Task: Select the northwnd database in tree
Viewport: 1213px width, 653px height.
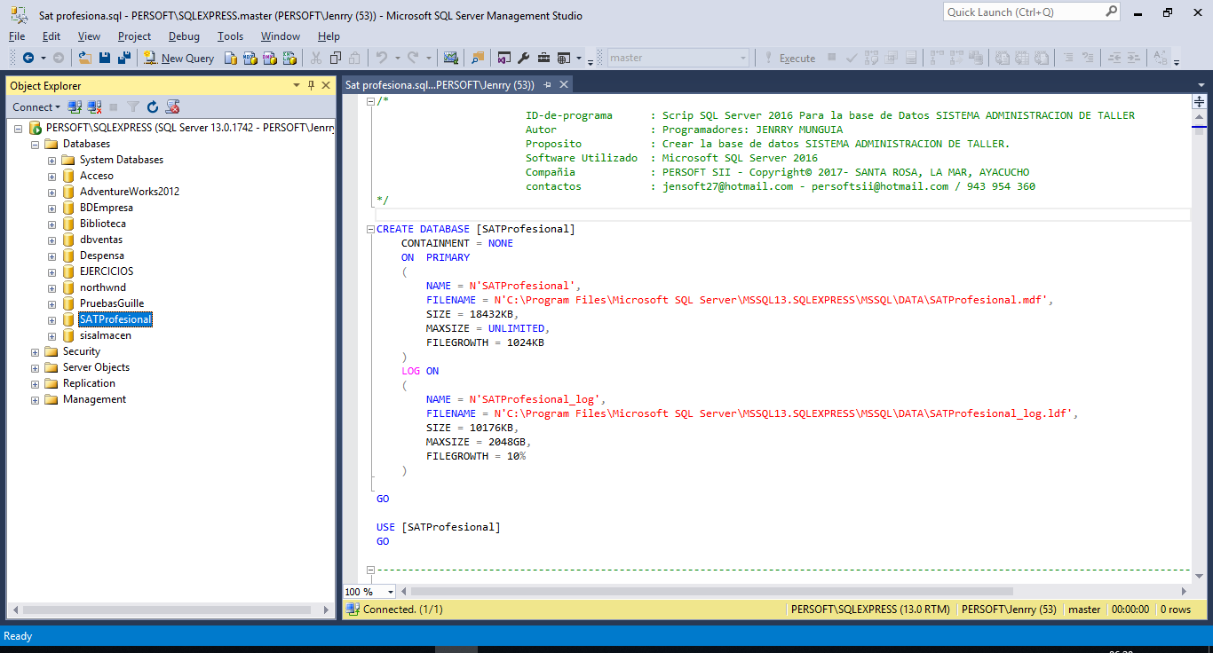Action: 102,287
